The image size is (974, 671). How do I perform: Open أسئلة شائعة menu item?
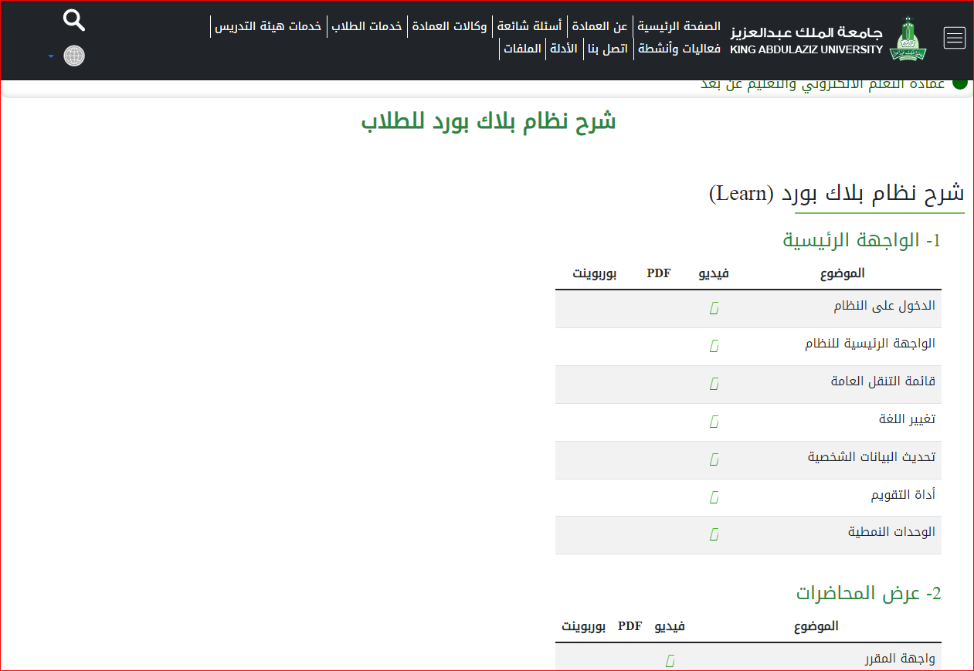click(x=530, y=26)
